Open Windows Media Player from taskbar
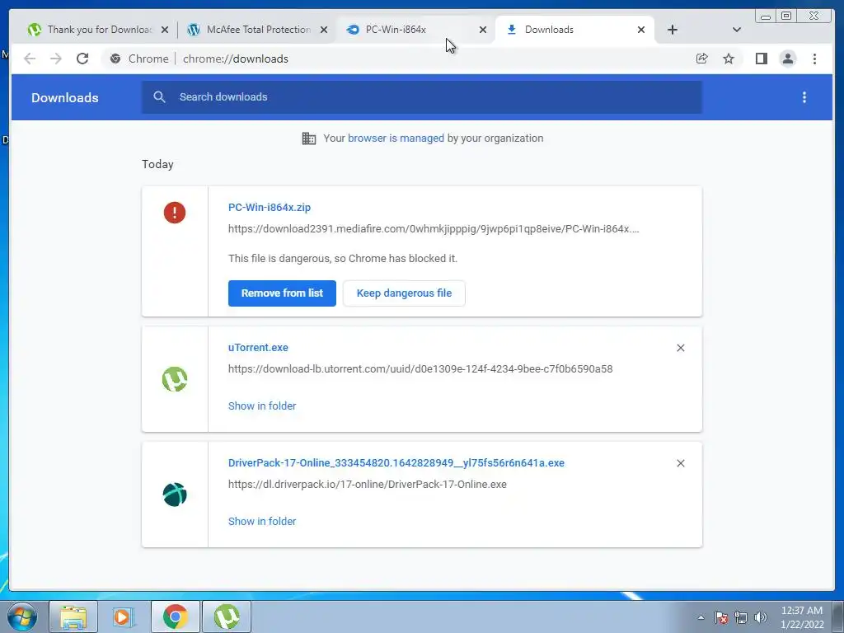The image size is (844, 633). [124, 617]
